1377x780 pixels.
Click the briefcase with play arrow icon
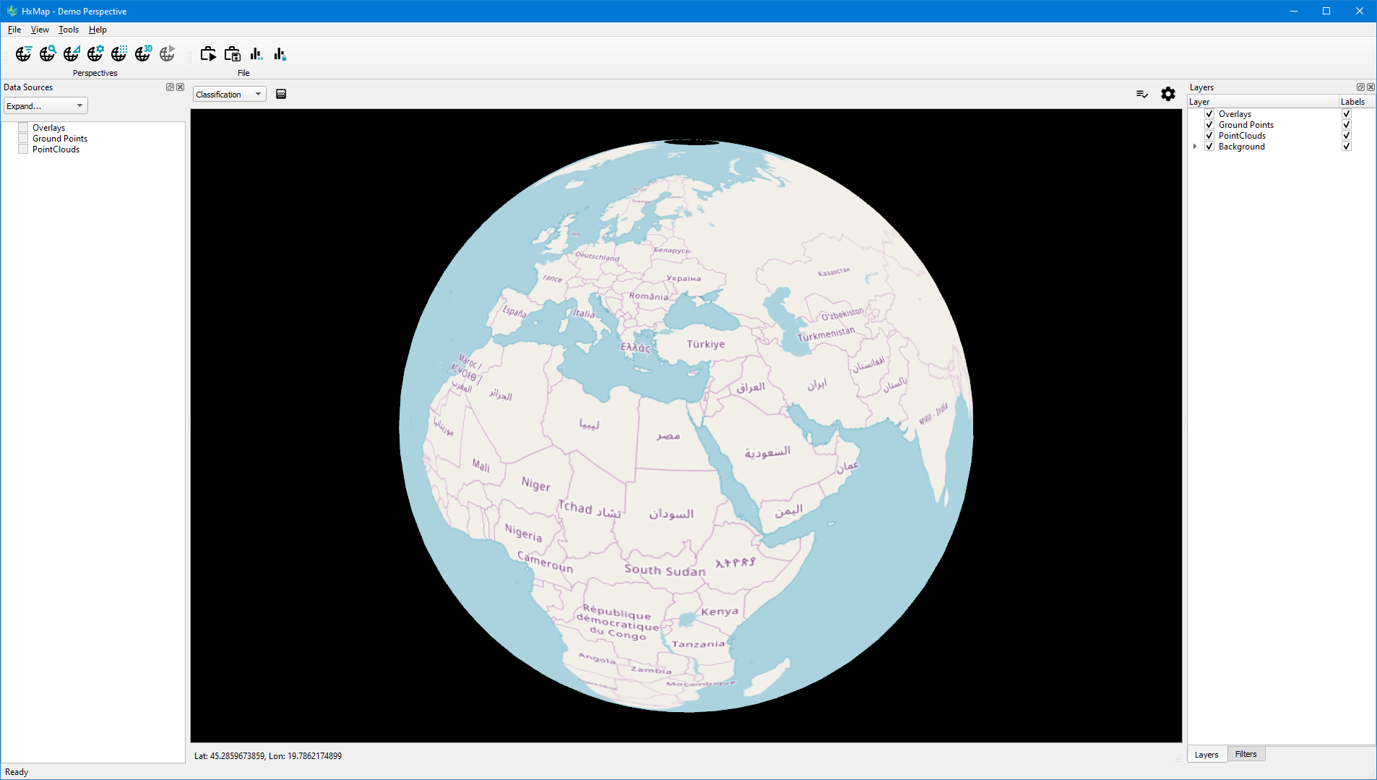click(x=208, y=54)
